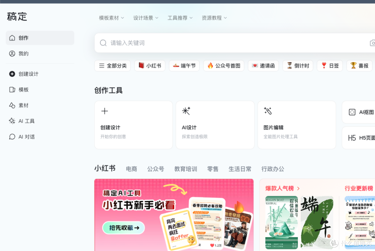Click the 全能图片处理工具 subtitle
375x251 pixels.
(281, 137)
